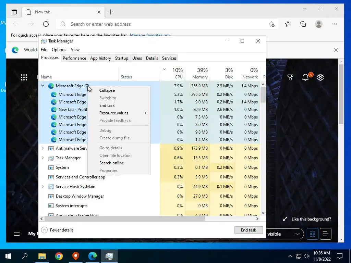Click the Edge forward arrow icon
Viewport: 351px width, 263px height.
31,24
